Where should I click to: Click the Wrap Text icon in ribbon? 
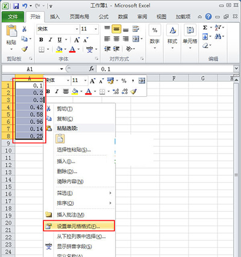(x=136, y=29)
